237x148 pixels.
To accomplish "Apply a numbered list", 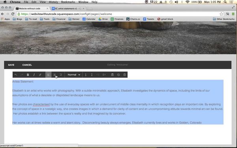I will (86, 75).
